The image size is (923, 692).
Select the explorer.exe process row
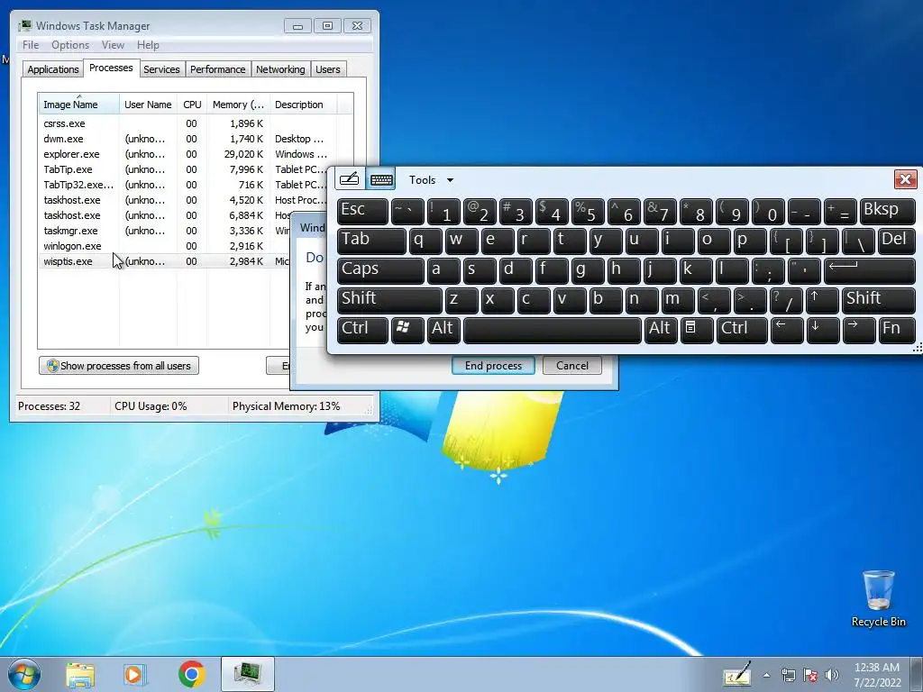(196, 154)
